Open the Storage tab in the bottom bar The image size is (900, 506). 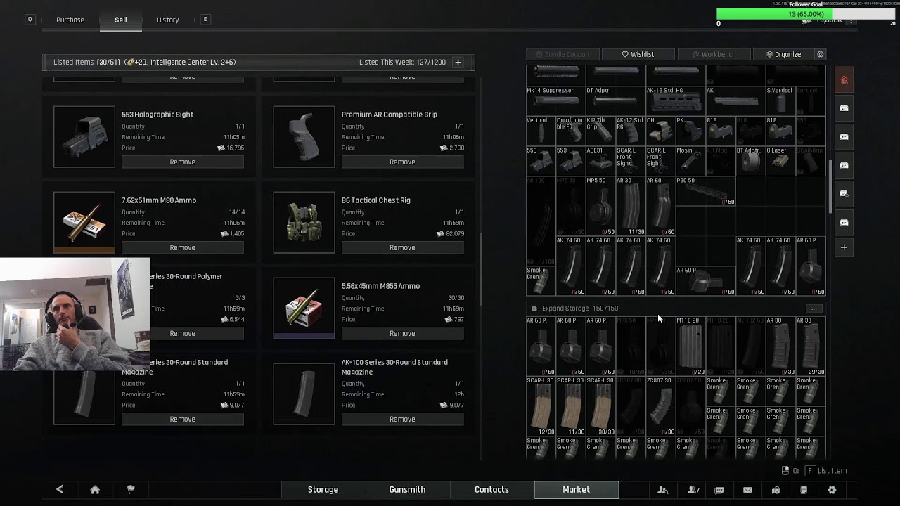[323, 490]
